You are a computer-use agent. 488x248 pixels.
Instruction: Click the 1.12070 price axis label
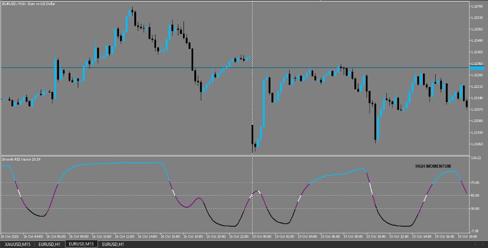click(x=477, y=110)
